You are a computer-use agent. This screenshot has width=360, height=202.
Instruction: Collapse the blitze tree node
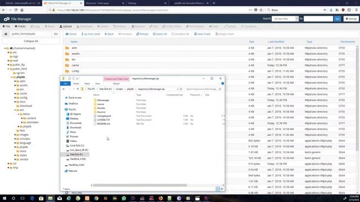pyautogui.click(x=19, y=114)
